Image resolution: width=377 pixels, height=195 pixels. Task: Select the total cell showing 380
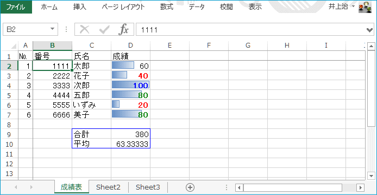(x=130, y=134)
